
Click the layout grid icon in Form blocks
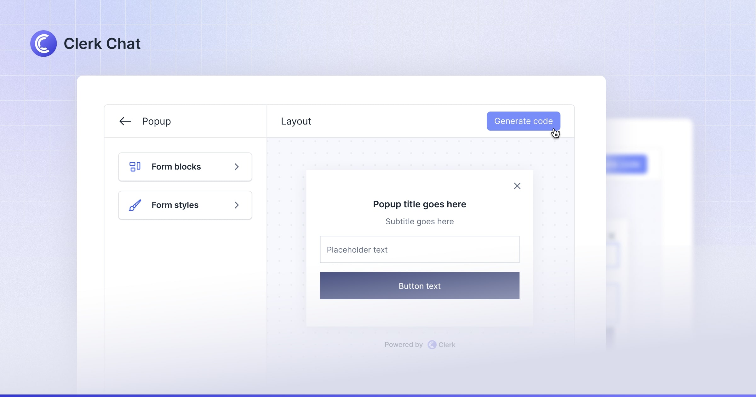(x=134, y=166)
